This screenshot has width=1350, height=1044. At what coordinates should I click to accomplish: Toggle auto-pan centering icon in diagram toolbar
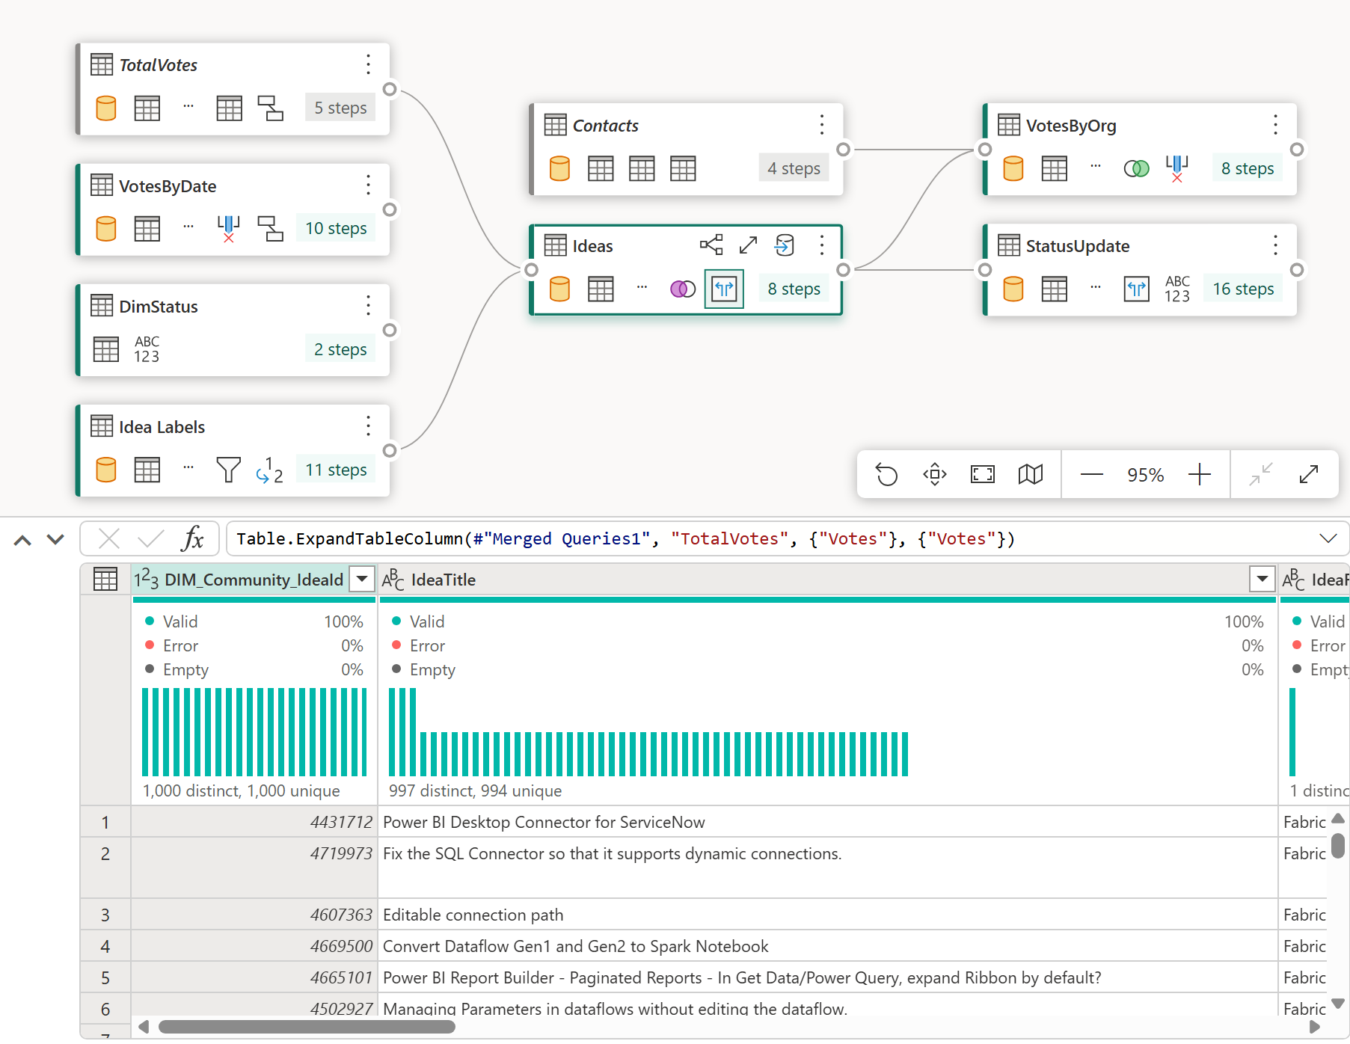tap(934, 474)
